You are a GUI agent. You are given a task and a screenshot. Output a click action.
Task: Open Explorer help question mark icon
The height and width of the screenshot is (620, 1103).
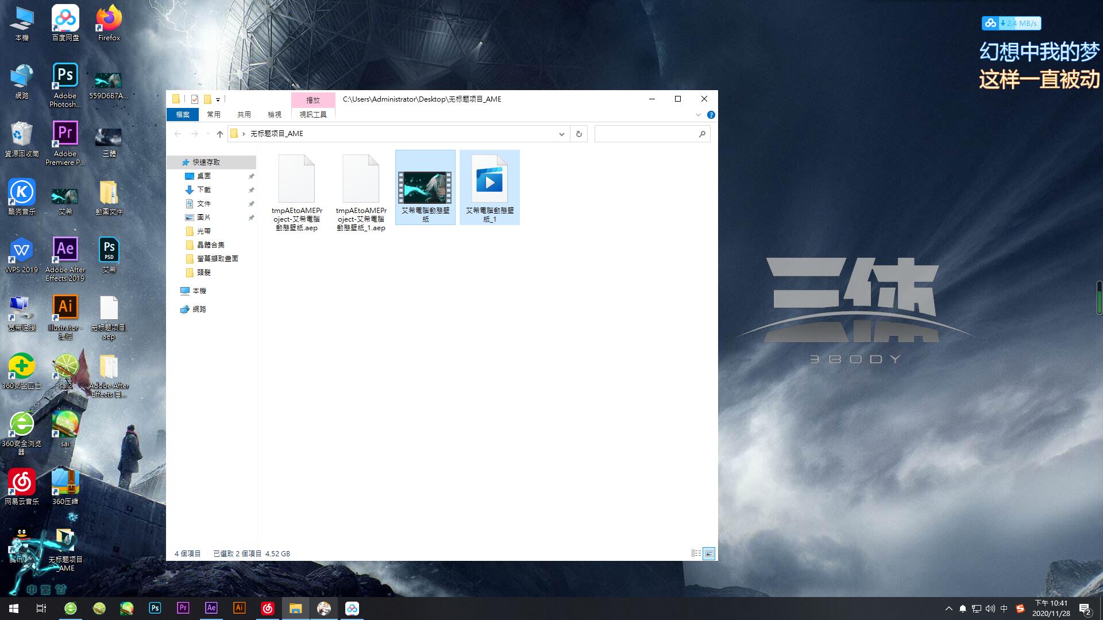click(711, 115)
